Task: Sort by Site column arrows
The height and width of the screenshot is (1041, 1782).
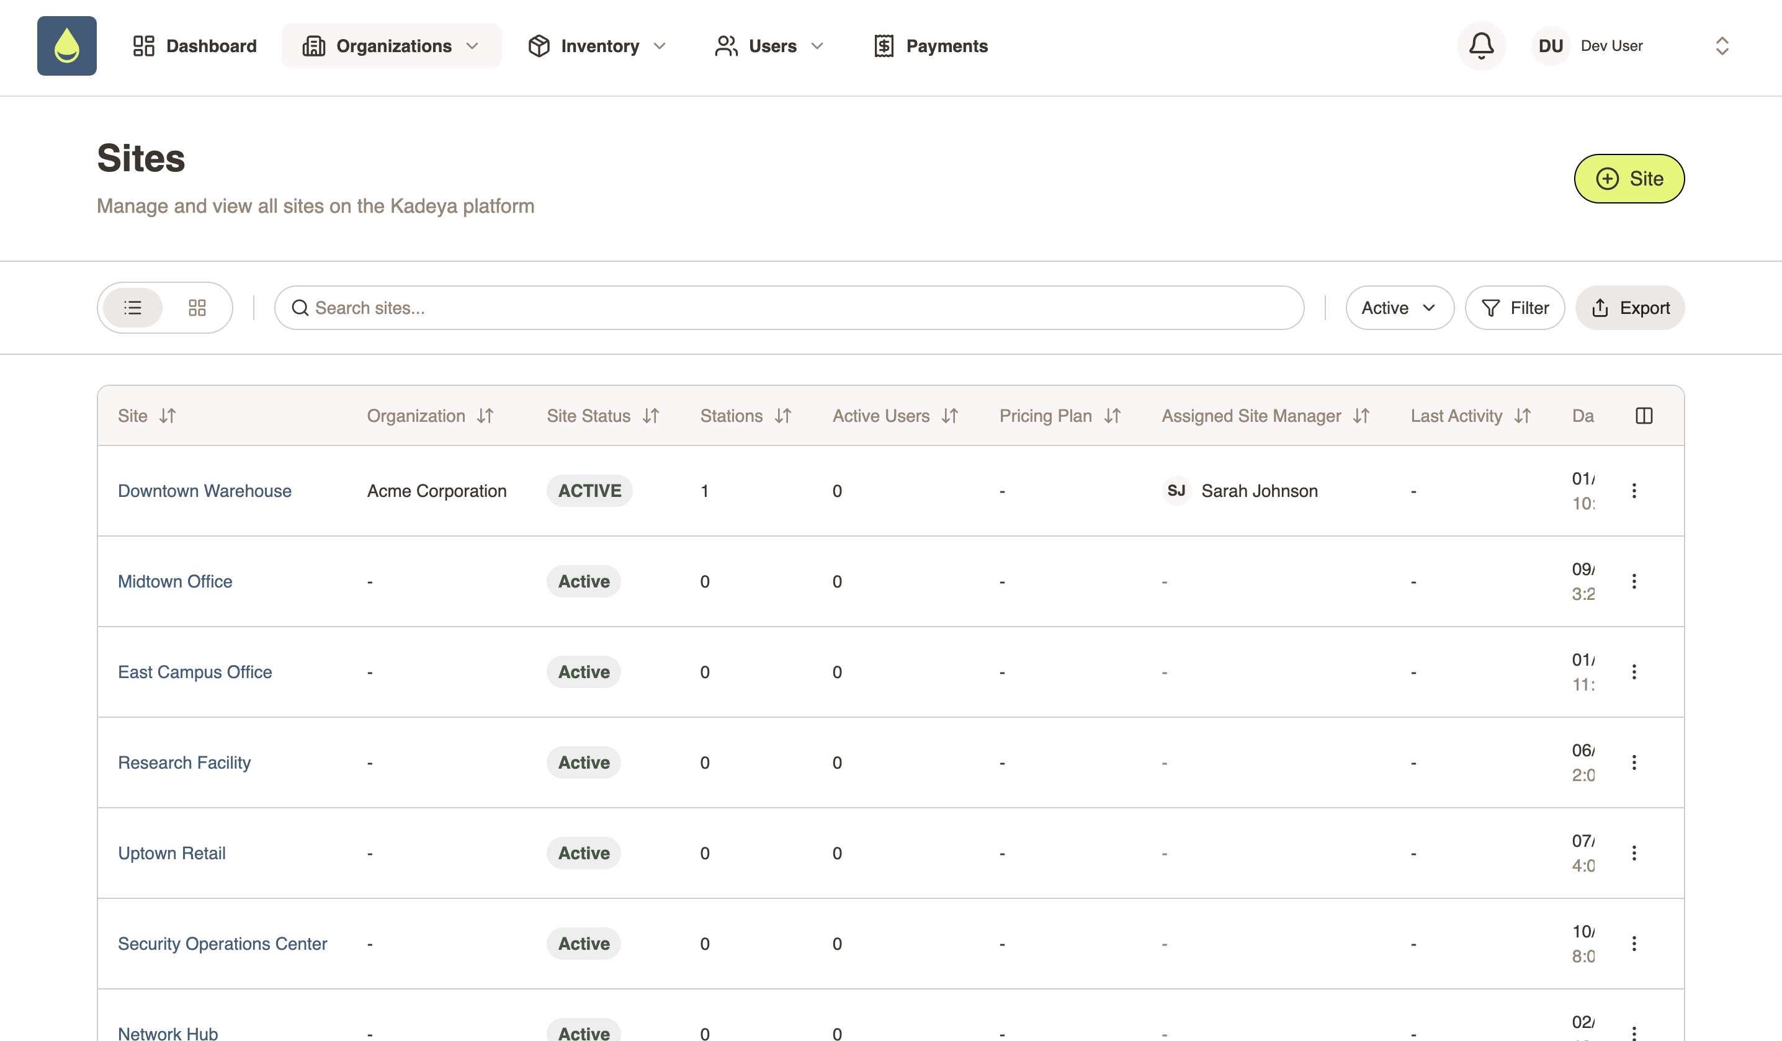Action: pos(168,416)
